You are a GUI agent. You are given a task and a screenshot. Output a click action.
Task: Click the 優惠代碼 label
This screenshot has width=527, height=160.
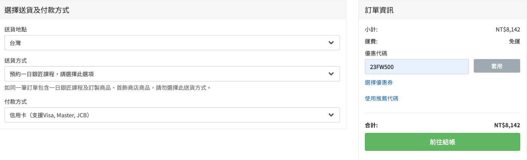coord(376,53)
